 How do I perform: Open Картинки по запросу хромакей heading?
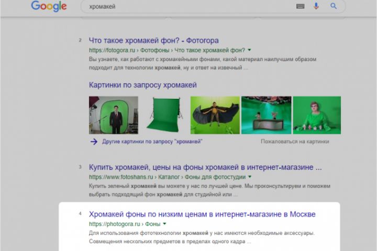click(x=143, y=85)
